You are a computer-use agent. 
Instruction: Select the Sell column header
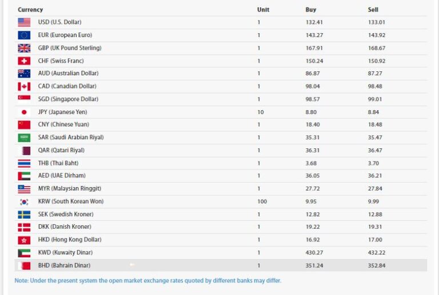coord(373,10)
